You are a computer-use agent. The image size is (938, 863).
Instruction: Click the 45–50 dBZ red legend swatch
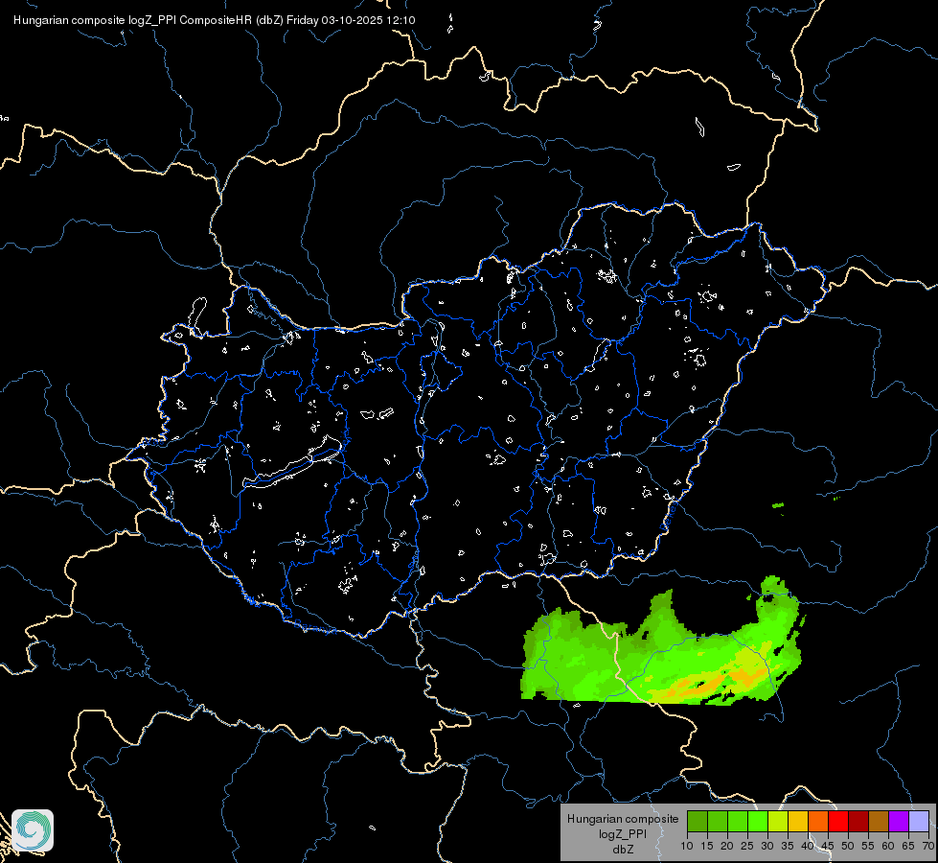click(838, 821)
